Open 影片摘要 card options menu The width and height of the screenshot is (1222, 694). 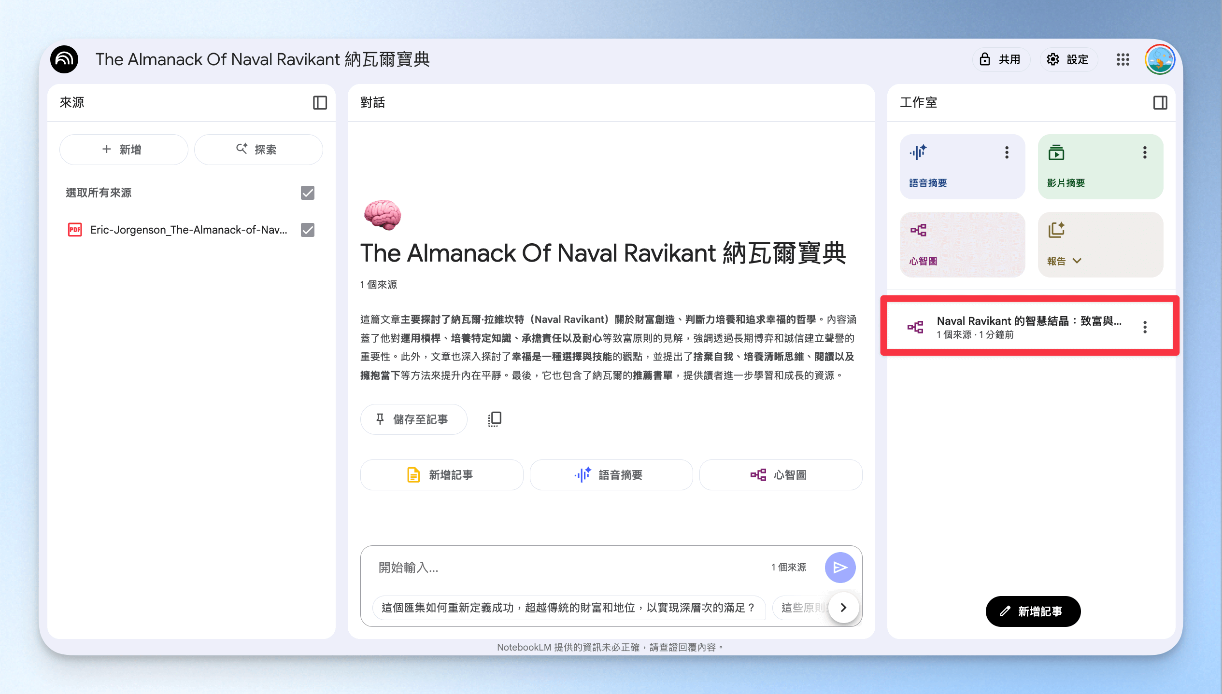point(1145,153)
